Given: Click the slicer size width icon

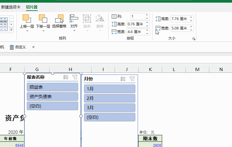Looking at the screenshot, I should (158, 28).
